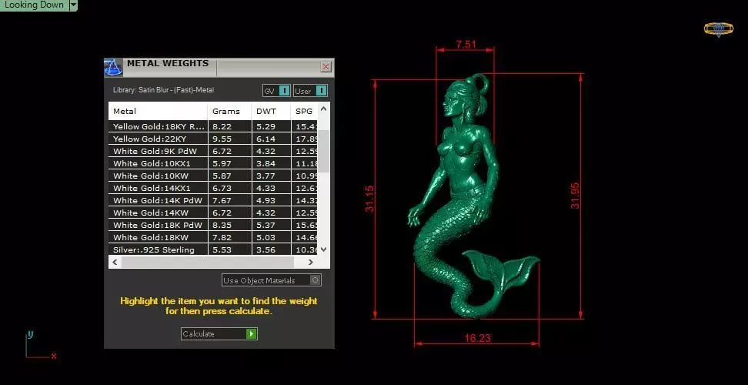Toggle the User library switch

tap(311, 91)
